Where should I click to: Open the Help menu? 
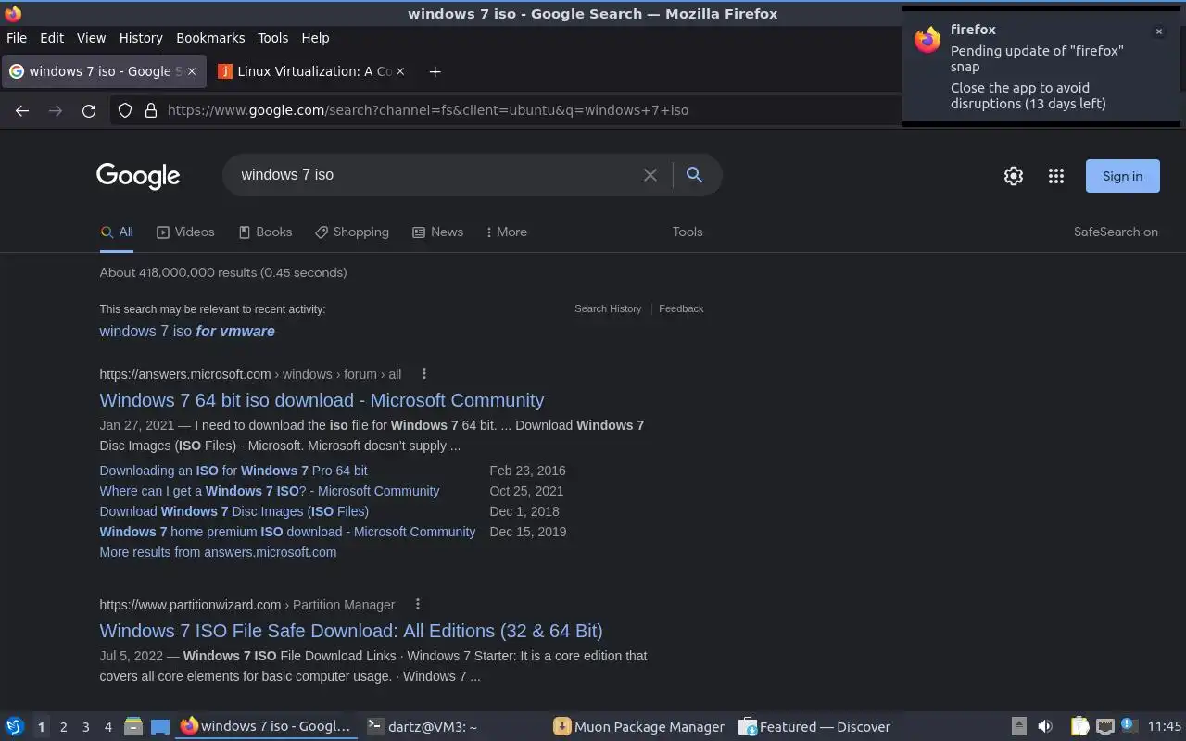pos(315,38)
